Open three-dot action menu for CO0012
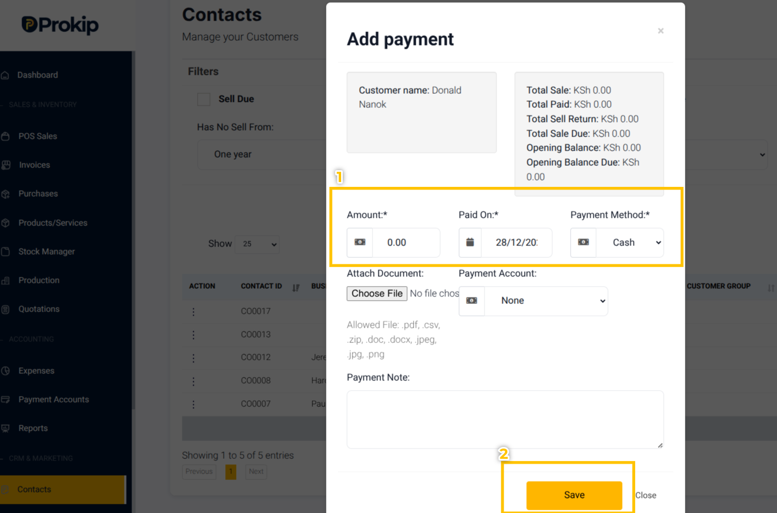 coord(193,358)
